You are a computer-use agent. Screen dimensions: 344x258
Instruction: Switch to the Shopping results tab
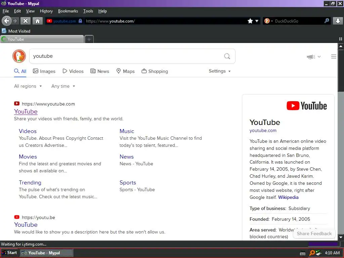[x=155, y=71]
